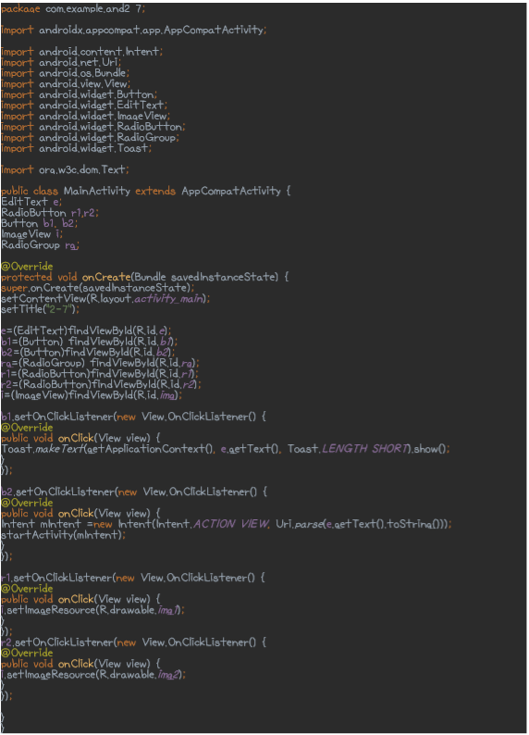The height and width of the screenshot is (735, 529).
Task: Select the import android.widget.RadioGroup line
Action: tap(90, 138)
